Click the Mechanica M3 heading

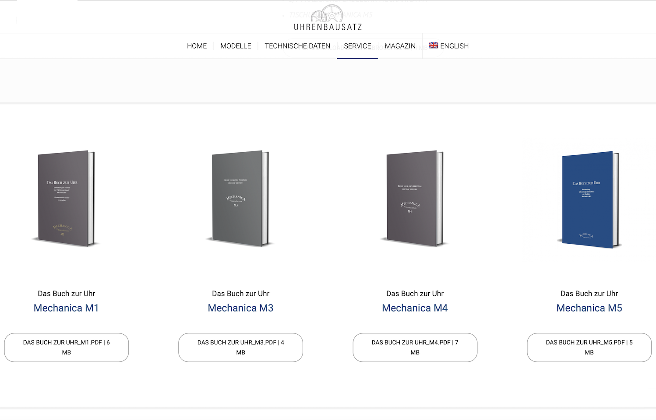pyautogui.click(x=240, y=308)
